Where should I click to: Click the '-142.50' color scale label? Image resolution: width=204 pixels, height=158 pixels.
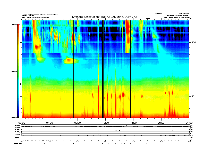(14, 71)
